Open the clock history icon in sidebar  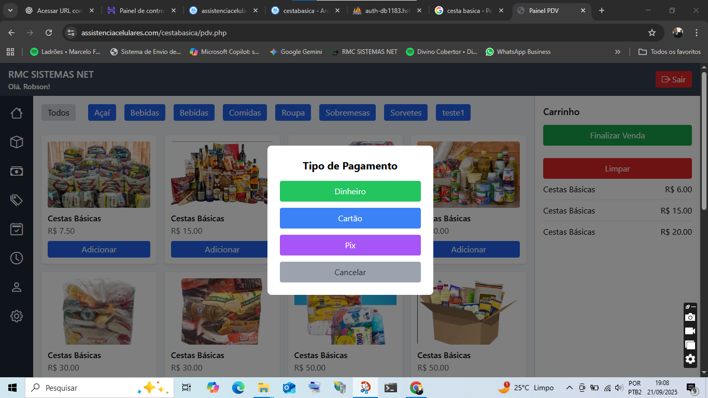pos(17,258)
